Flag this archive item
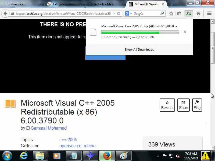The width and height of the screenshot is (215, 161). (197, 105)
